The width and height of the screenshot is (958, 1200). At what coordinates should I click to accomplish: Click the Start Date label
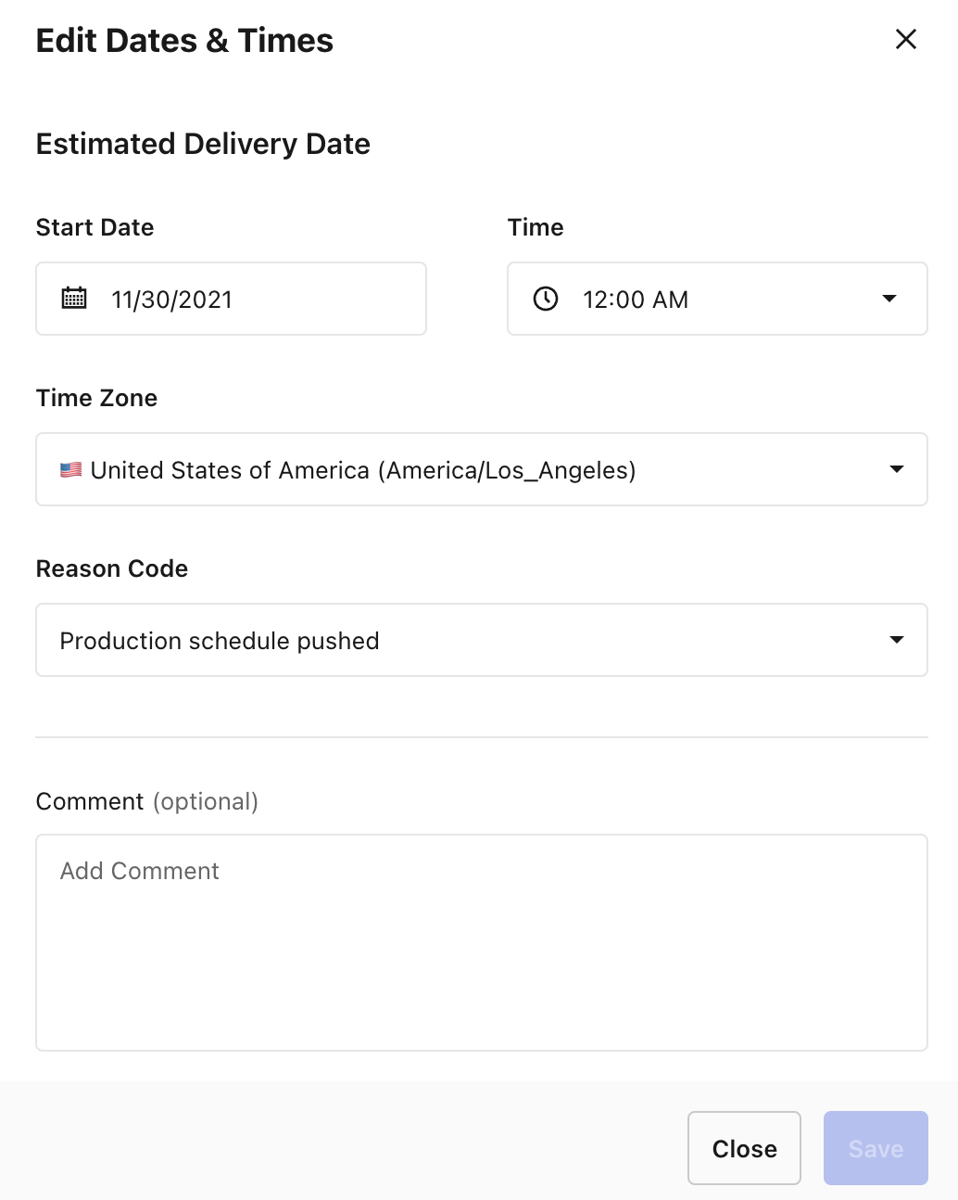(95, 227)
